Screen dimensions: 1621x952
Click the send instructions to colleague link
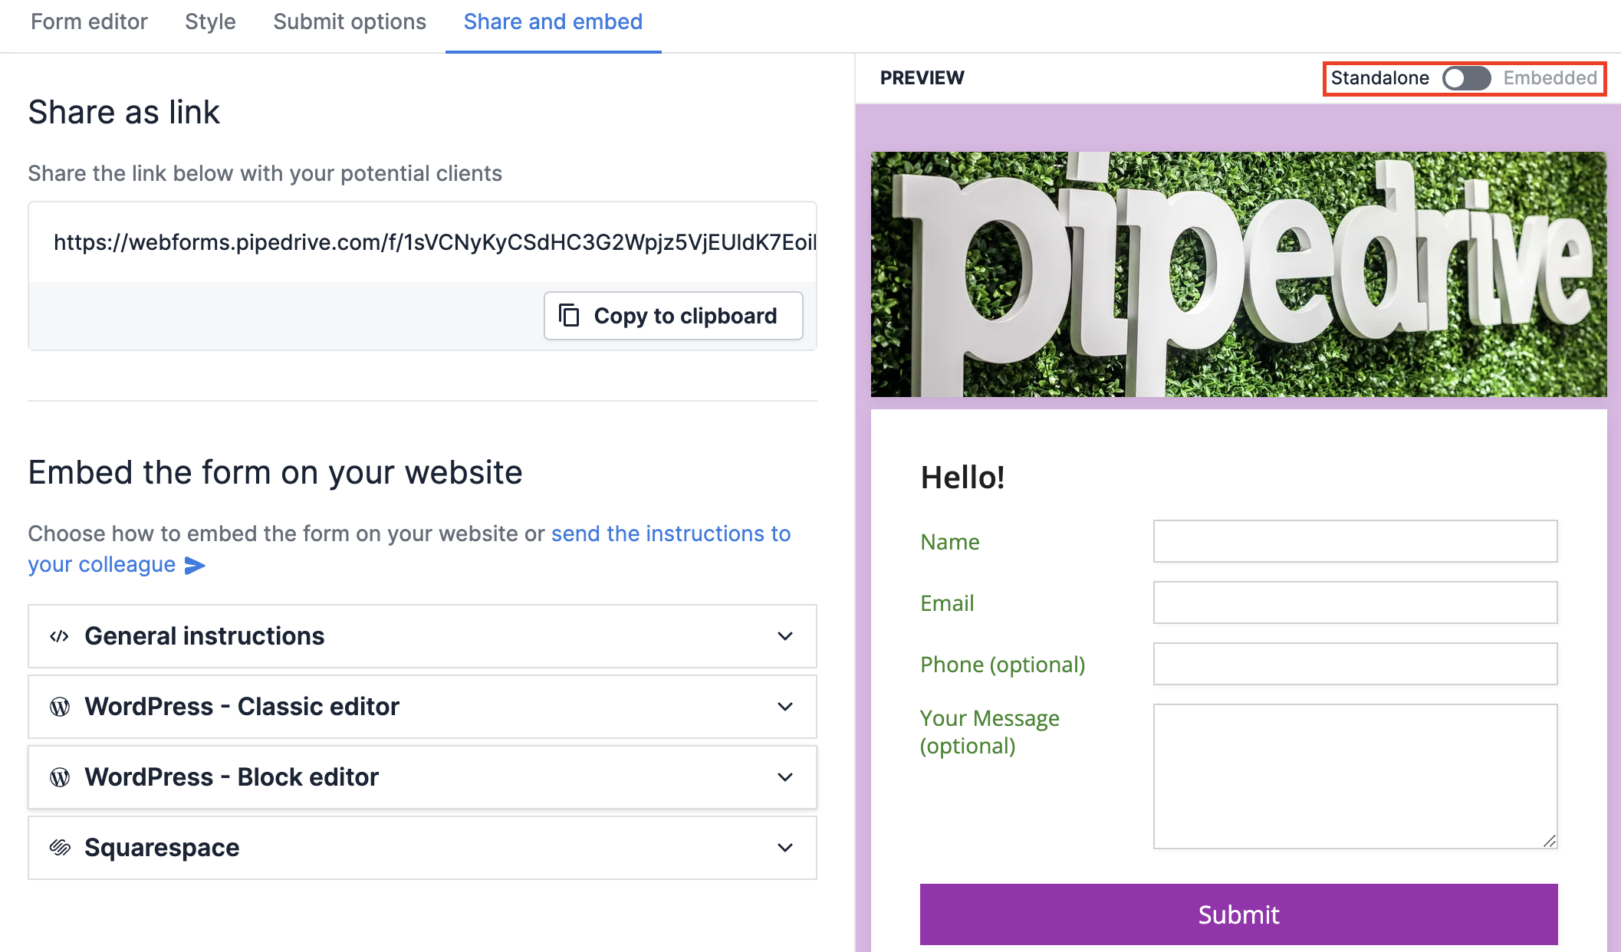[670, 534]
